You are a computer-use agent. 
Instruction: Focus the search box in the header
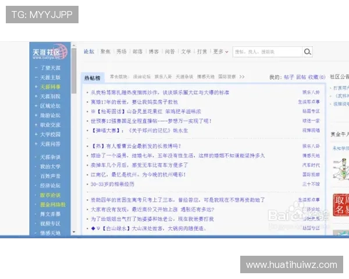coord(268,52)
